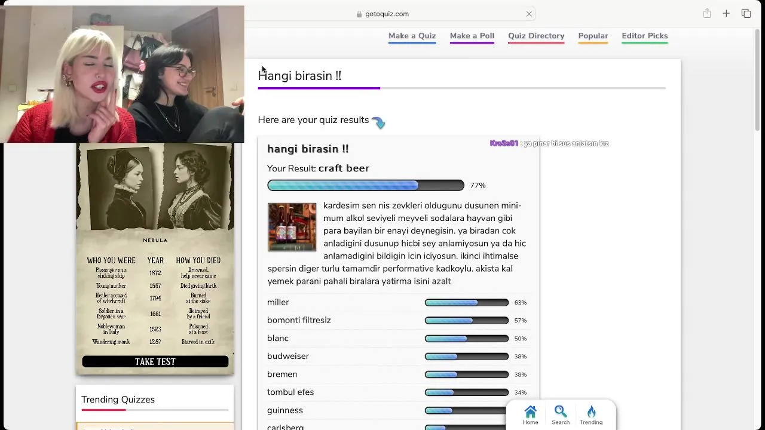Viewport: 765px width, 430px height.
Task: Click 'Poisoned at a feast' ad text
Action: (x=198, y=329)
